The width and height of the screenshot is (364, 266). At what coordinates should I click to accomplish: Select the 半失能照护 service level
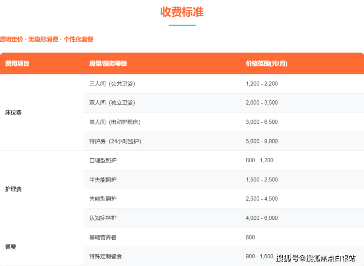point(103,179)
